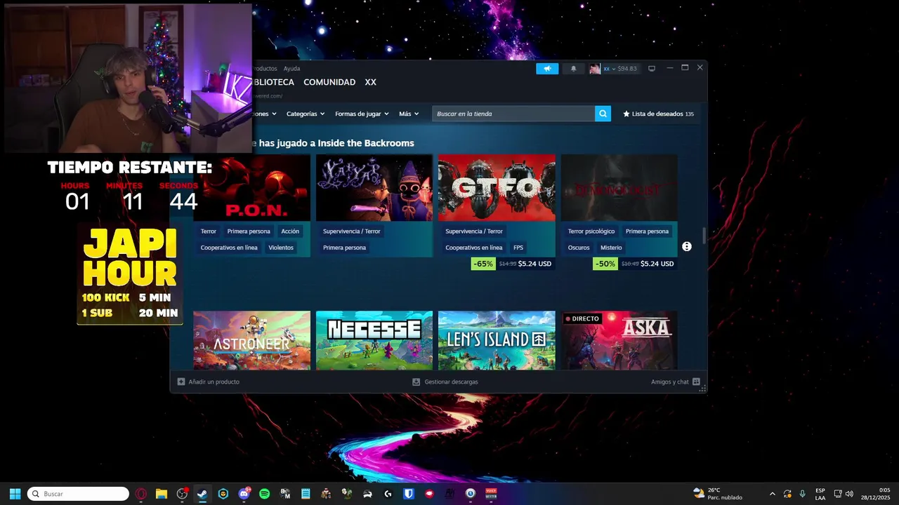Open the VoiceMeeter taskbar icon
Image resolution: width=899 pixels, height=505 pixels.
491,494
